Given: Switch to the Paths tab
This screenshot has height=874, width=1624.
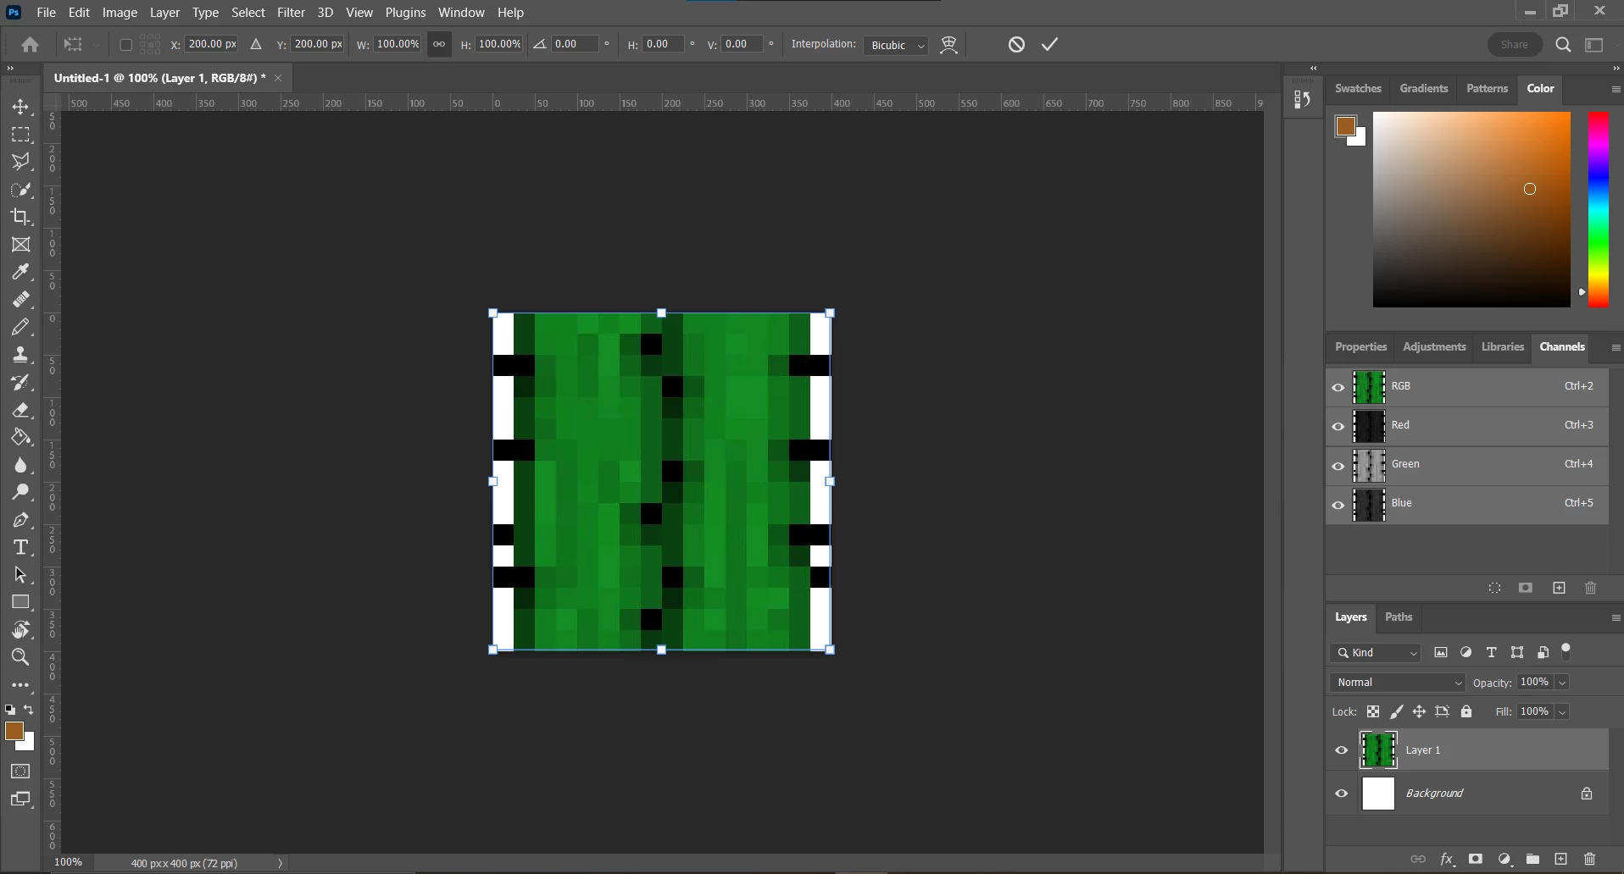Looking at the screenshot, I should (x=1399, y=617).
